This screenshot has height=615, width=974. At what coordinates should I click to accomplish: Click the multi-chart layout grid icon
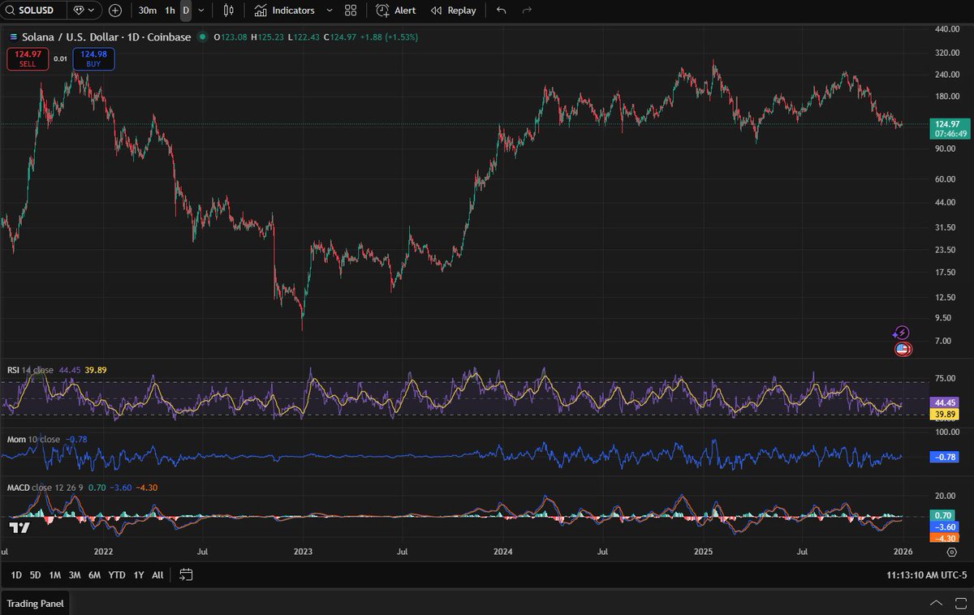click(350, 11)
